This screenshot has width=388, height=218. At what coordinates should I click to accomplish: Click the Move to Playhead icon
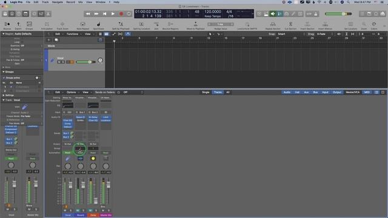pyautogui.click(x=195, y=25)
